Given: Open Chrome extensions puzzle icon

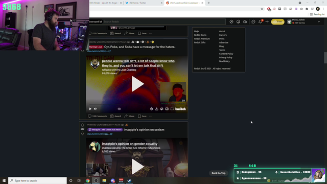Looking at the screenshot, I should tap(307, 9).
